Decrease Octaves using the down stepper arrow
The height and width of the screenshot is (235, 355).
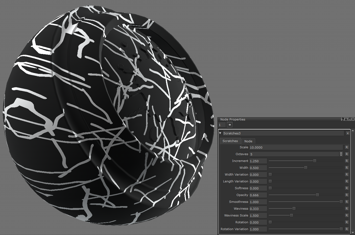click(x=341, y=155)
